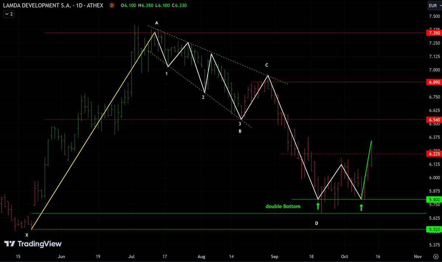
Task: Click the second green arrow near October
Action: click(361, 208)
